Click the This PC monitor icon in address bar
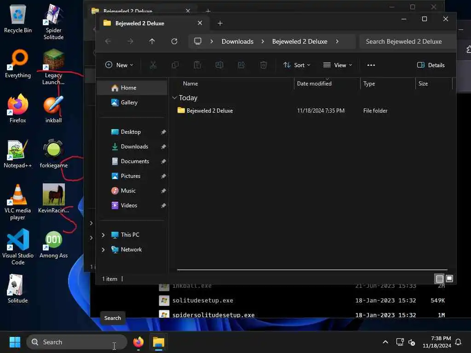Image resolution: width=471 pixels, height=353 pixels. (198, 41)
